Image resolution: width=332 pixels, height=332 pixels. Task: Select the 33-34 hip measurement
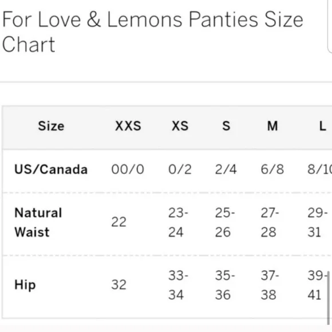pyautogui.click(x=178, y=285)
